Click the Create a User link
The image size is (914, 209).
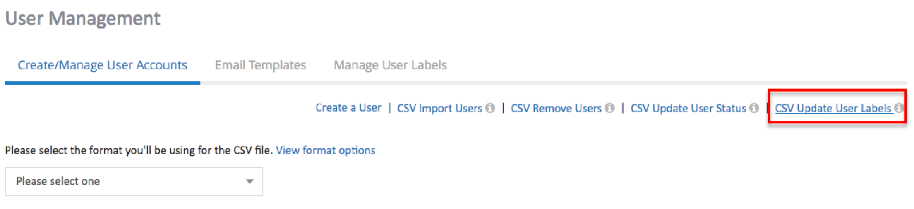pyautogui.click(x=348, y=108)
